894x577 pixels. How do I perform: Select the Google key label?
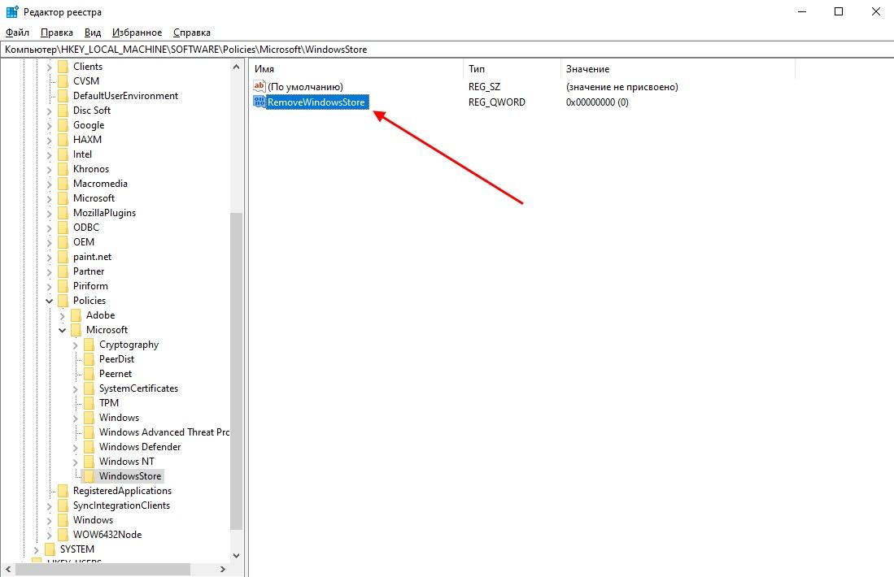[89, 125]
